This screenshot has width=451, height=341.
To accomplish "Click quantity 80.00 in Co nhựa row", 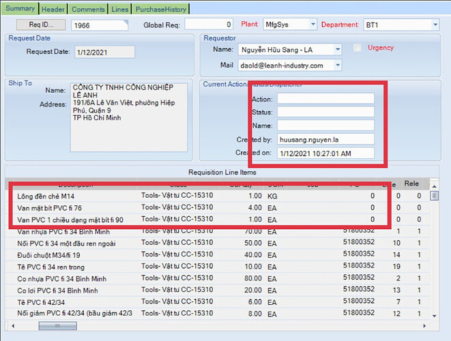I will [253, 279].
